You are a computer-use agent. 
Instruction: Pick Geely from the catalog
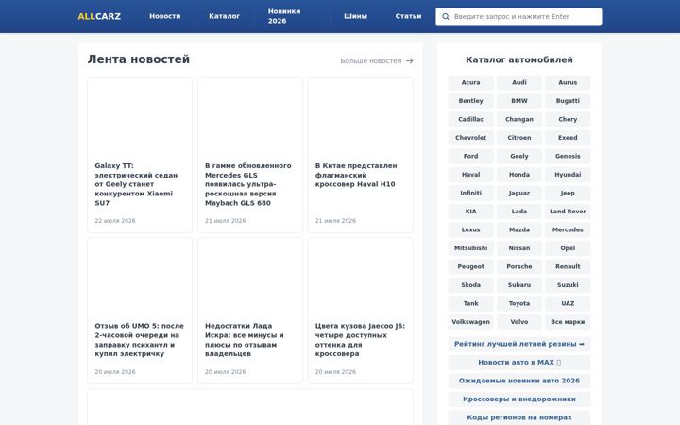coord(519,156)
